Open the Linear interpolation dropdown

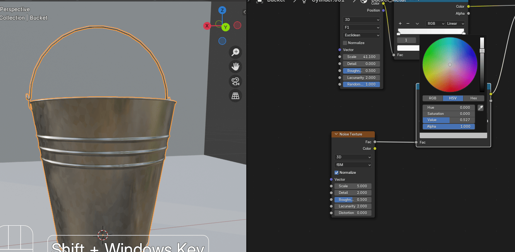pyautogui.click(x=455, y=24)
